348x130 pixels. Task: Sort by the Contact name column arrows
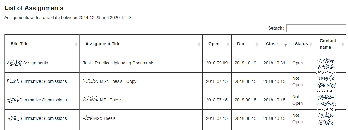pos(343,44)
